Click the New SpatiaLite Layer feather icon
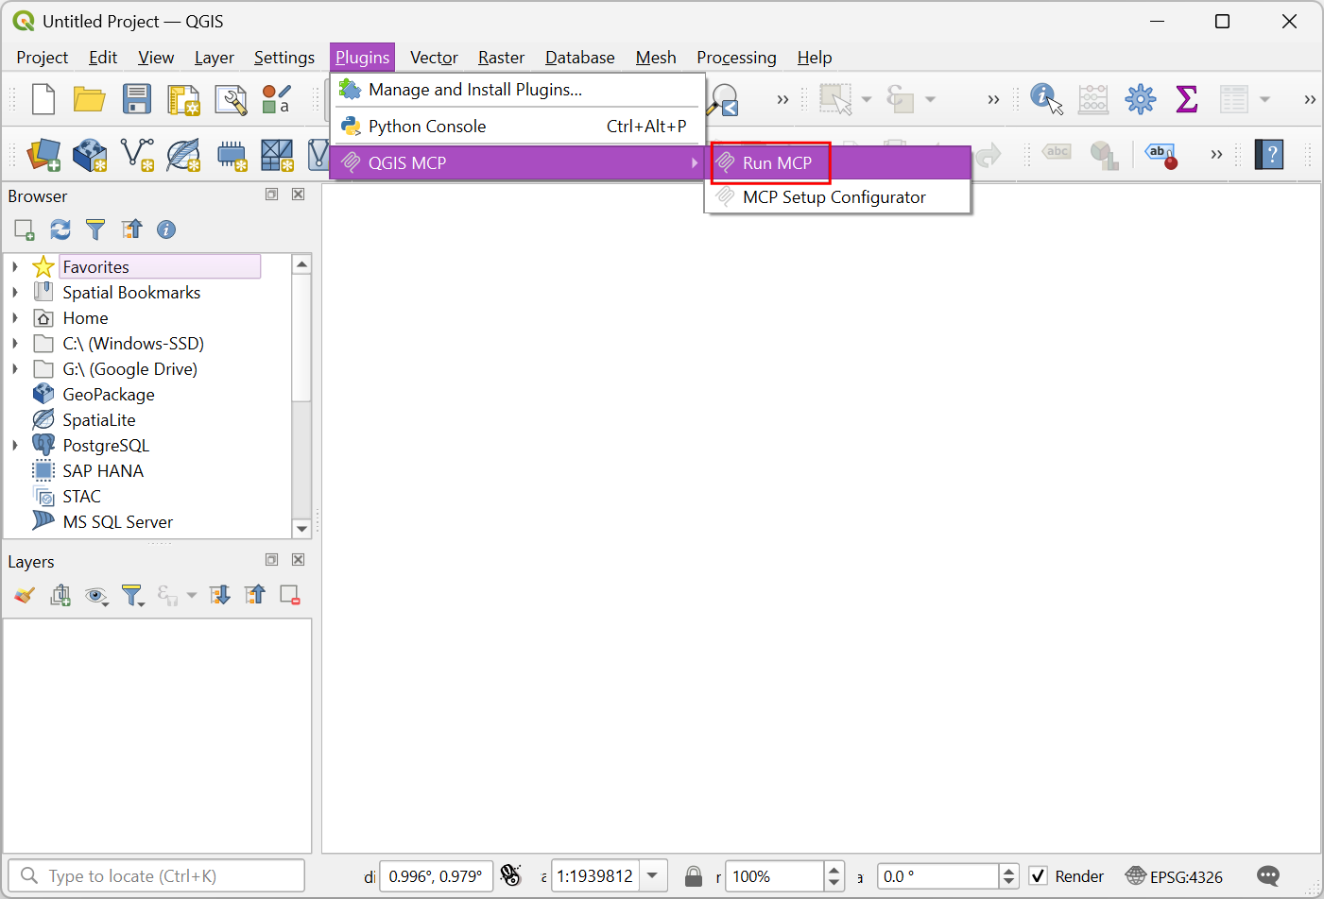Screen dimensions: 1324x899 click(x=183, y=155)
